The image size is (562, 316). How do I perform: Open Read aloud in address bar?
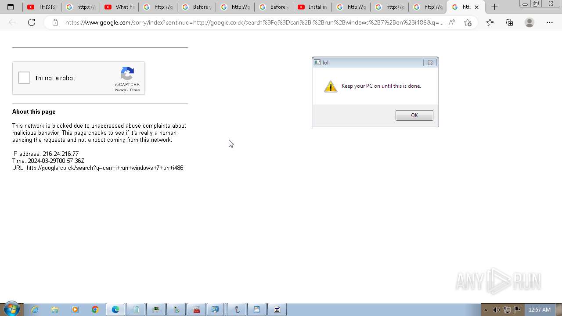pos(452,22)
